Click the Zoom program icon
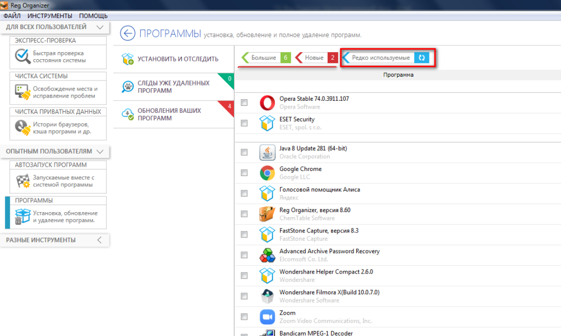This screenshot has height=336, width=561. coord(267,317)
